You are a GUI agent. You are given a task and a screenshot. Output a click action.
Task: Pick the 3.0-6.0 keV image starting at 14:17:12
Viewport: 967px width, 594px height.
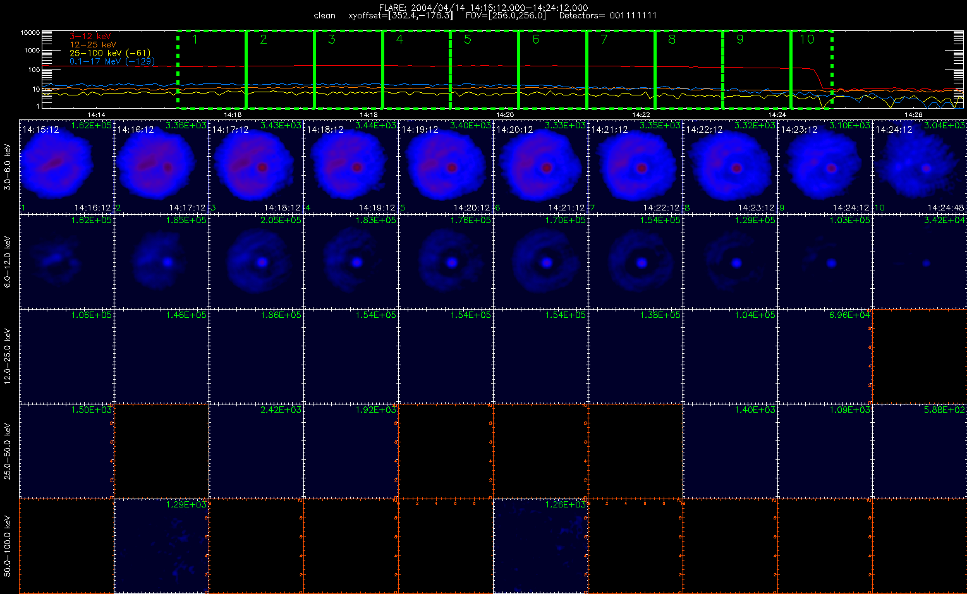256,166
